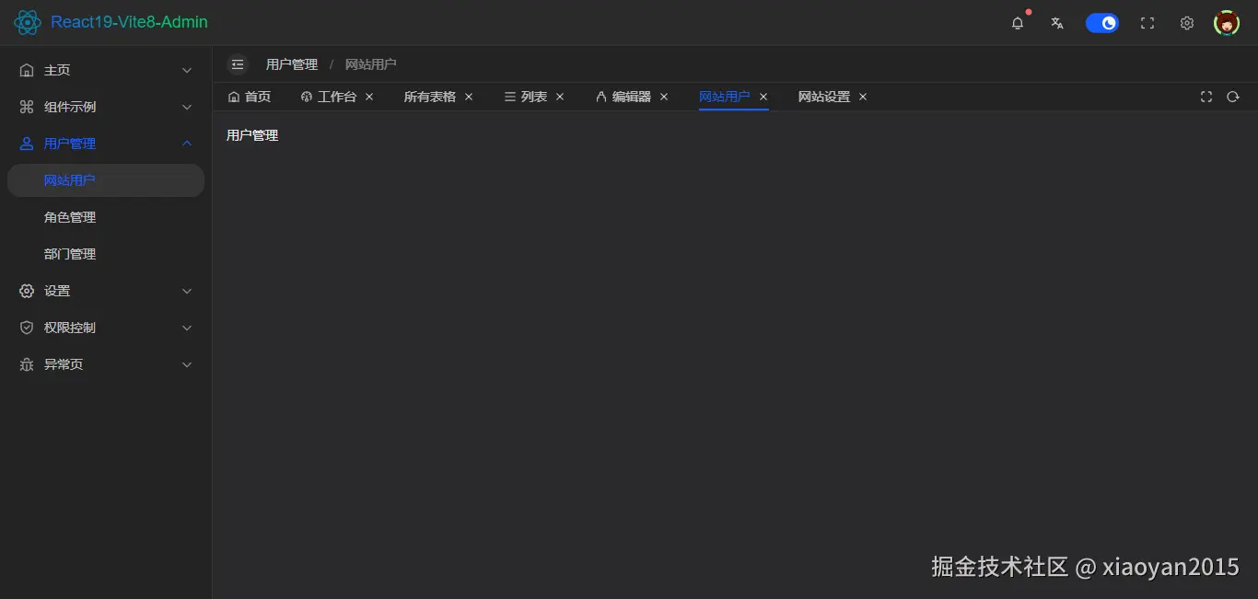Open the header settings gear
This screenshot has width=1258, height=599.
point(1187,23)
